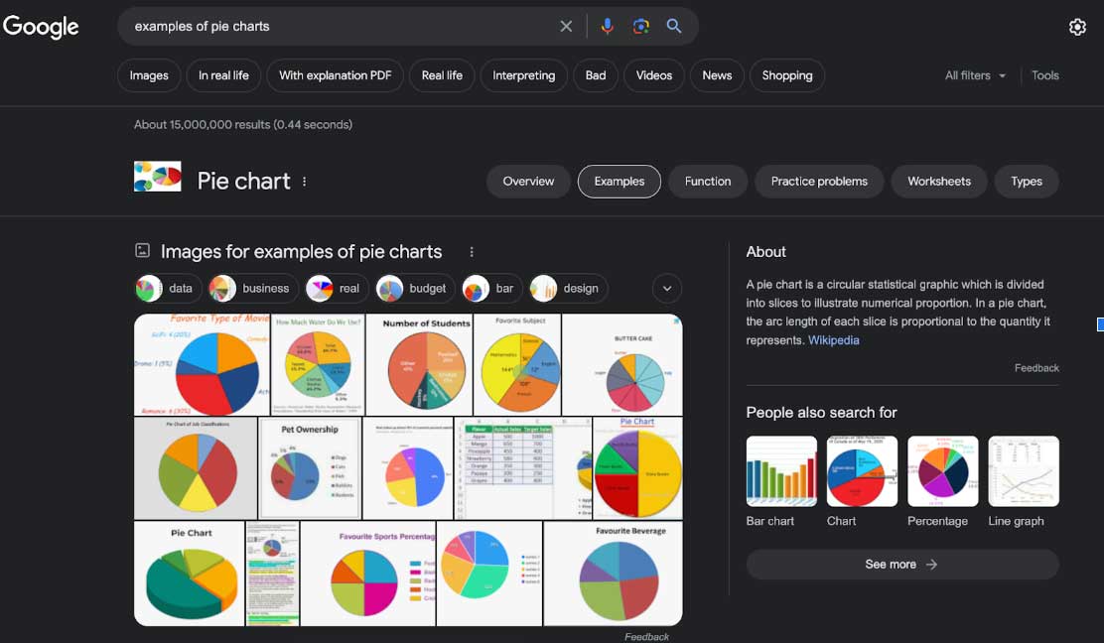Open the Favourite Beverage pie chart image
This screenshot has width=1104, height=643.
coord(613,574)
